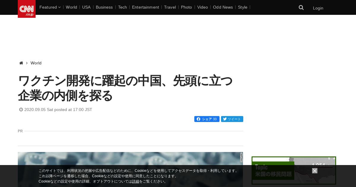Open the Tech section
Screen dimensions: 356x187
click(x=122, y=7)
